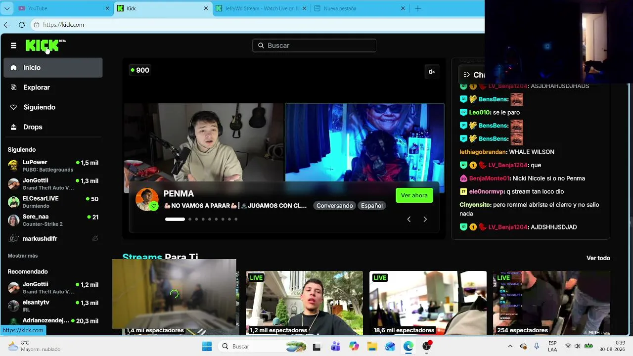This screenshot has width=633, height=356.
Task: Reload the Kick page
Action: (x=22, y=25)
